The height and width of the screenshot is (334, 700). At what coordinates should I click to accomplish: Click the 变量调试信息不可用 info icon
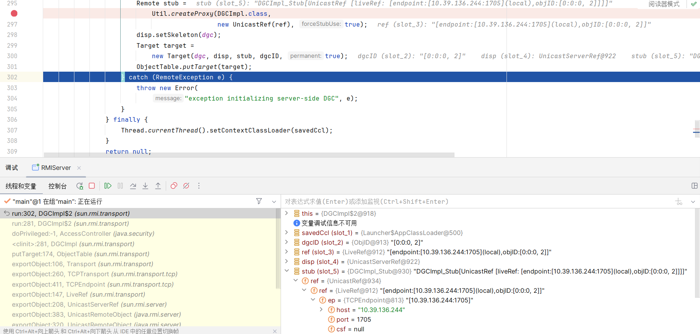click(x=296, y=223)
